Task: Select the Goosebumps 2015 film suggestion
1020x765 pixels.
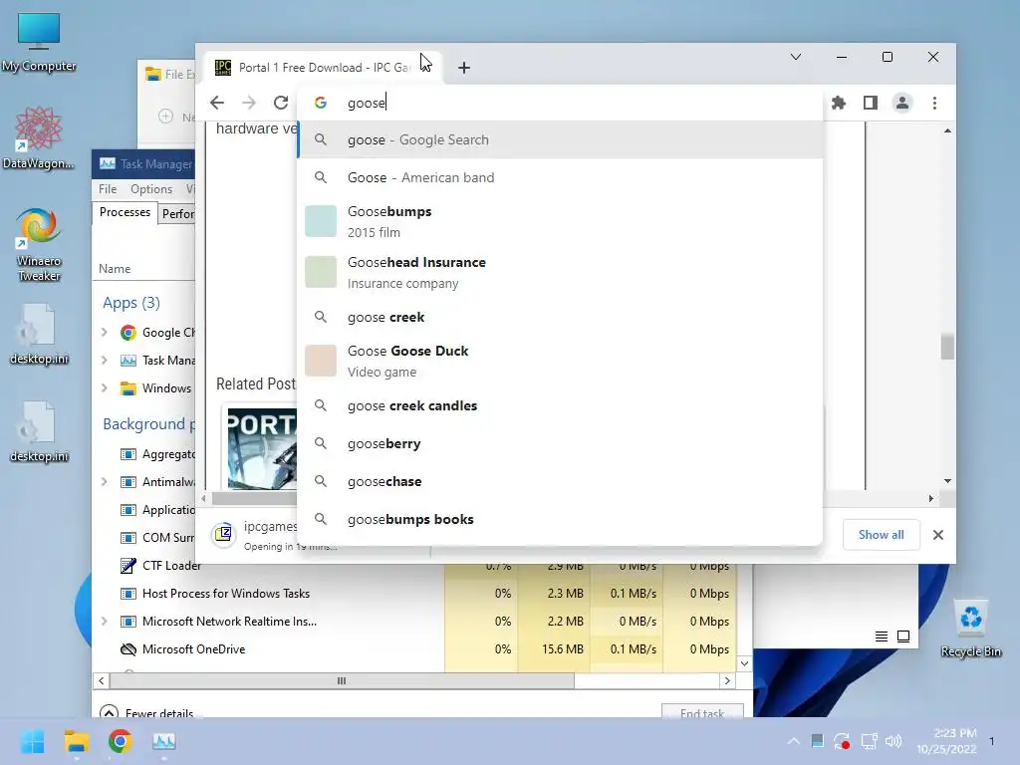Action: (x=560, y=222)
